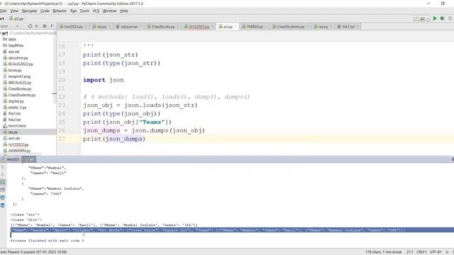This screenshot has width=454, height=255.
Task: Select BCAUG2022.py in the project tree
Action: [21, 64]
